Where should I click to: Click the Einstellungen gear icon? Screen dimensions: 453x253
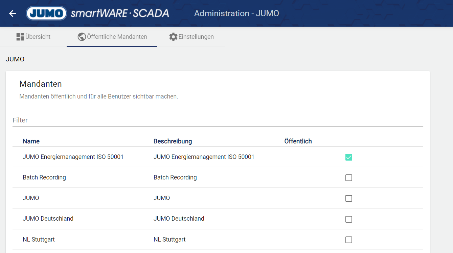pyautogui.click(x=173, y=37)
